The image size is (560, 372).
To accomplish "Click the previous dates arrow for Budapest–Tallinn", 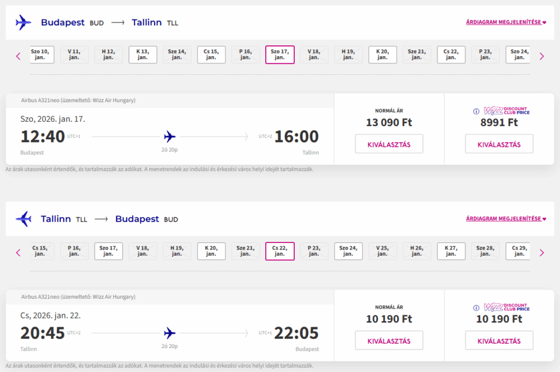I will point(18,56).
